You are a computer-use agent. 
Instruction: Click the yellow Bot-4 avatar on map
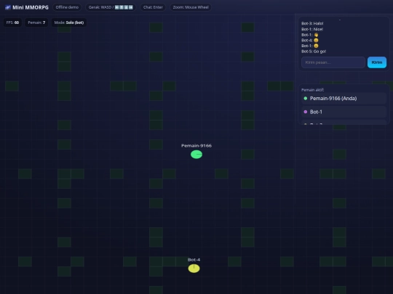(x=194, y=269)
